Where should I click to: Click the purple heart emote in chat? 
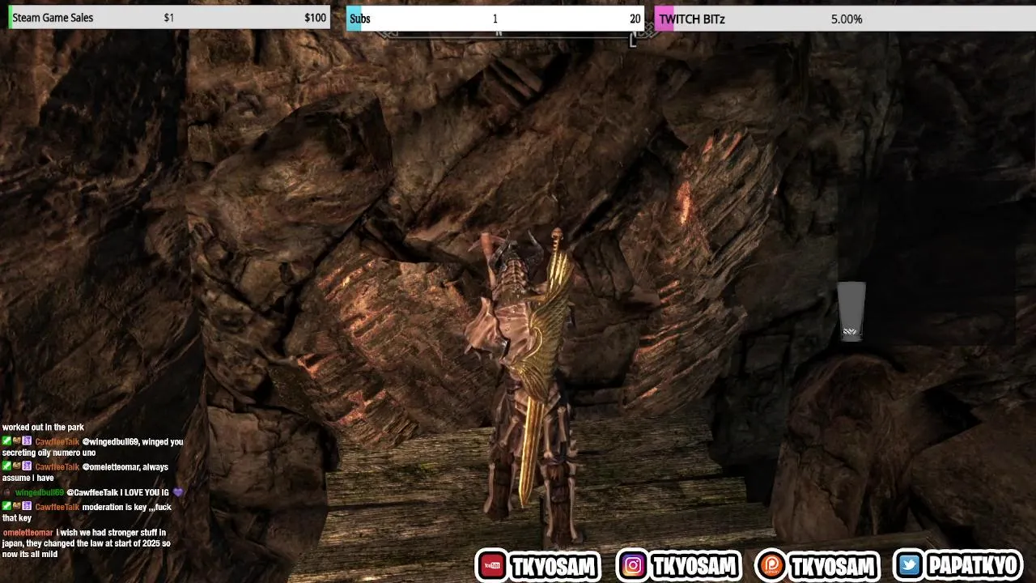[178, 492]
